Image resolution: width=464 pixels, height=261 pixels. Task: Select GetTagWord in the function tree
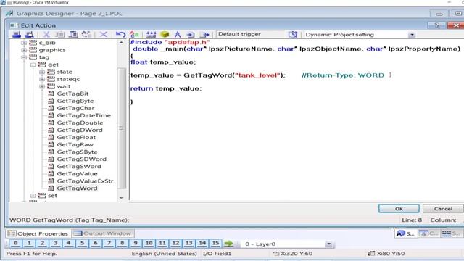coord(77,188)
